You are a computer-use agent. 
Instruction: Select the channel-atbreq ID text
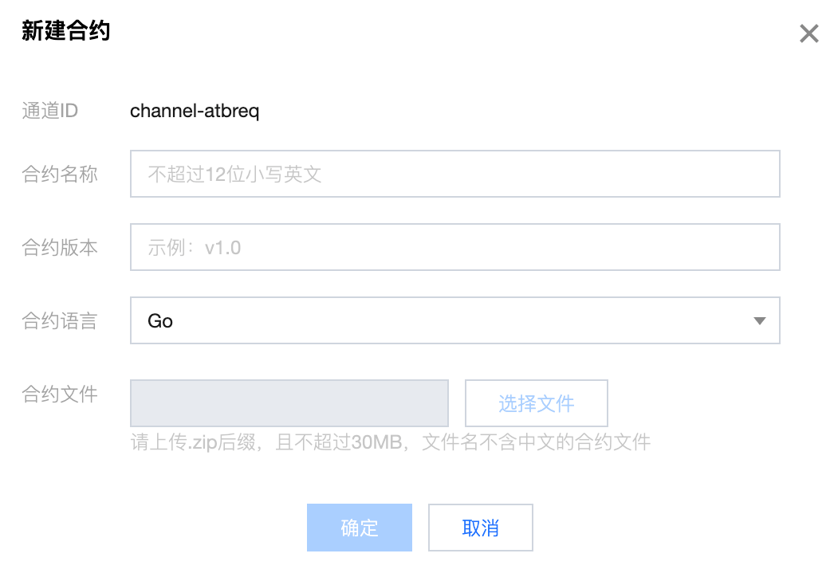pyautogui.click(x=195, y=111)
